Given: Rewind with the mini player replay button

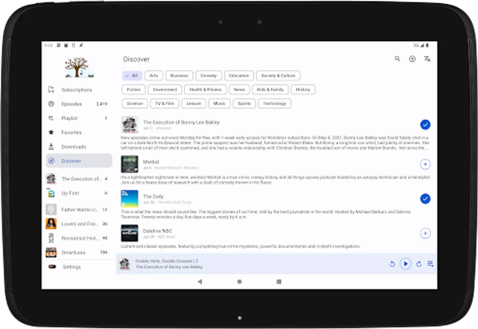Looking at the screenshot, I should point(392,264).
